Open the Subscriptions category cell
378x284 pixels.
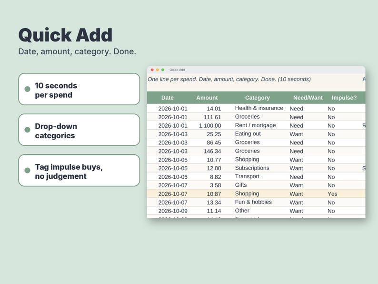click(x=252, y=168)
